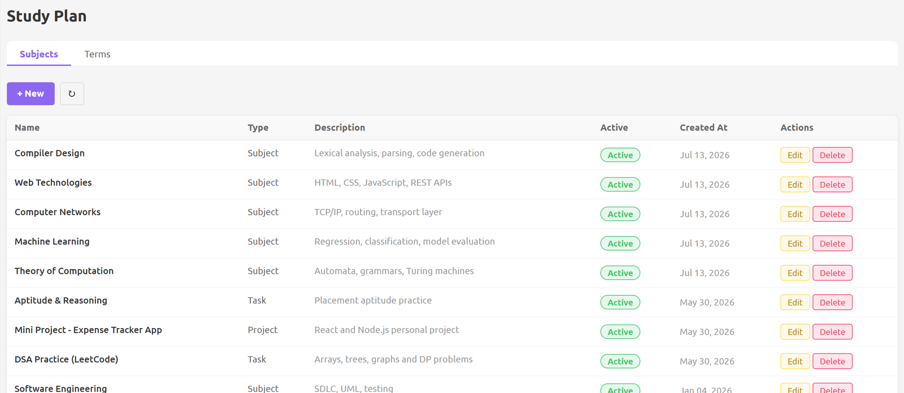904x393 pixels.
Task: Click 'Placement aptitude practice' description
Action: click(x=373, y=300)
